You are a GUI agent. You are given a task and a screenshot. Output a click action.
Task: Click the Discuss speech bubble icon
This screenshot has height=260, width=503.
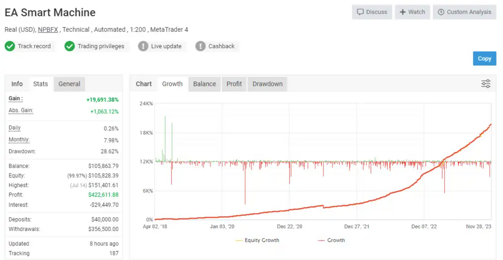pyautogui.click(x=360, y=12)
